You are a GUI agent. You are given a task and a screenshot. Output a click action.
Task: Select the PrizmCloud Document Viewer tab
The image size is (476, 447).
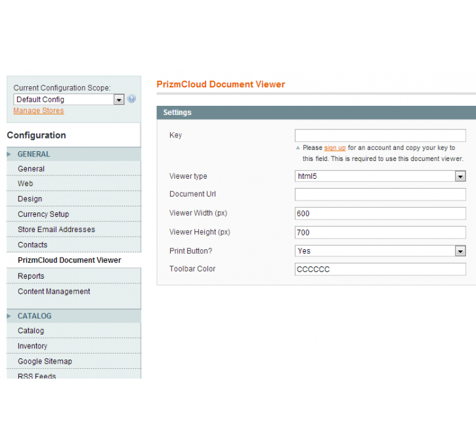click(x=74, y=260)
